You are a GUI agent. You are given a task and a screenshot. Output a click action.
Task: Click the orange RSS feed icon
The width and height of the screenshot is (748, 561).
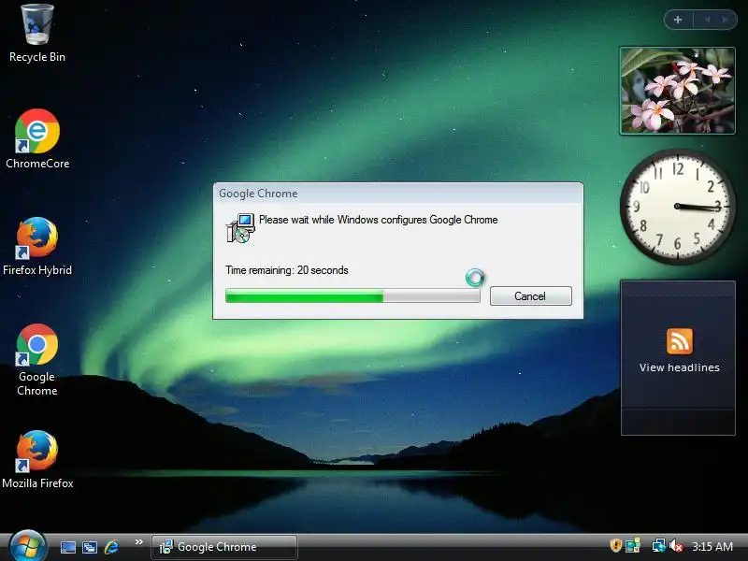pos(680,341)
